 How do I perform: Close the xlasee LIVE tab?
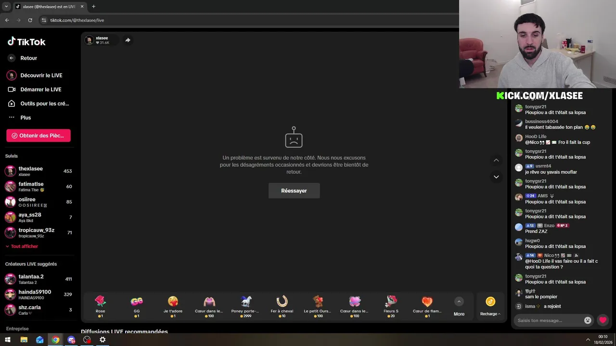[x=82, y=7]
